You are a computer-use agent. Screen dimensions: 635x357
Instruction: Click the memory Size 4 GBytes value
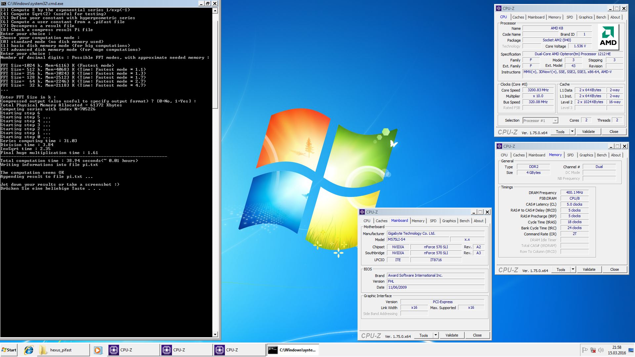coord(533,173)
